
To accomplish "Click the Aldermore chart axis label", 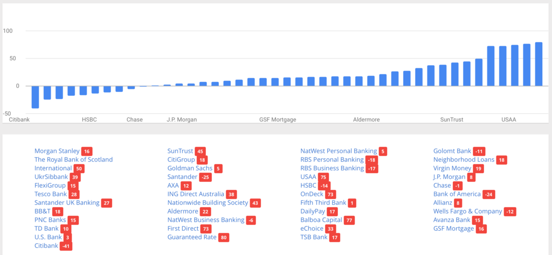I will [367, 119].
